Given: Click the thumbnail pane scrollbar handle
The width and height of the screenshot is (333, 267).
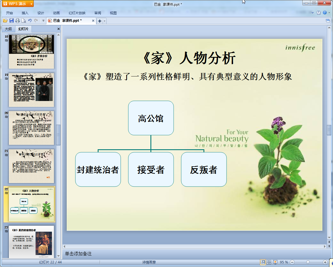Looking at the screenshot, I should tap(58, 135).
